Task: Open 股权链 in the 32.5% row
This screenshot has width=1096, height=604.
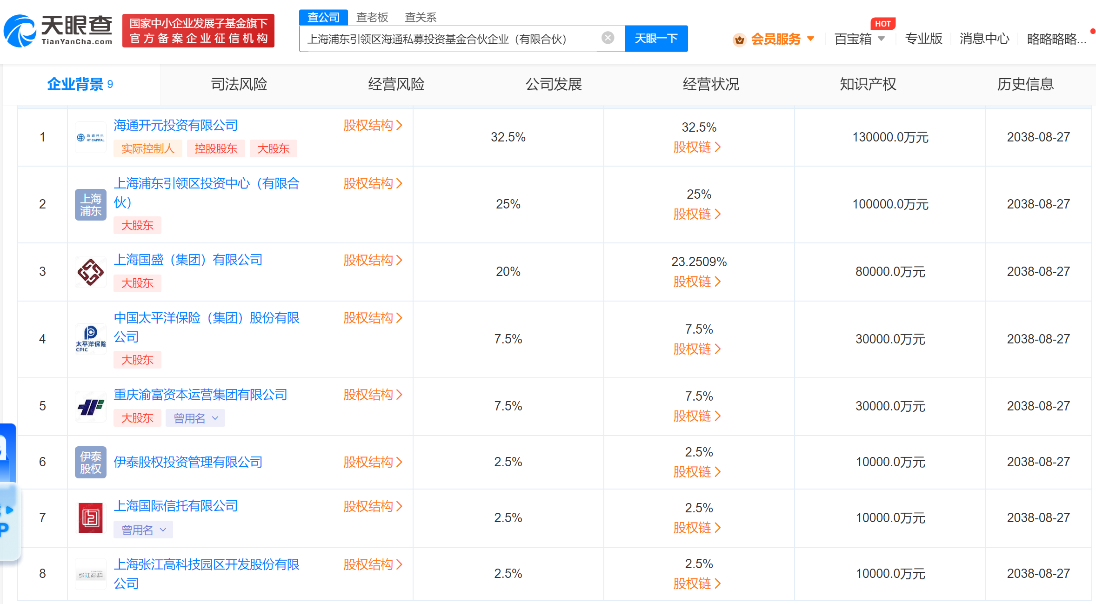Action: (x=697, y=147)
